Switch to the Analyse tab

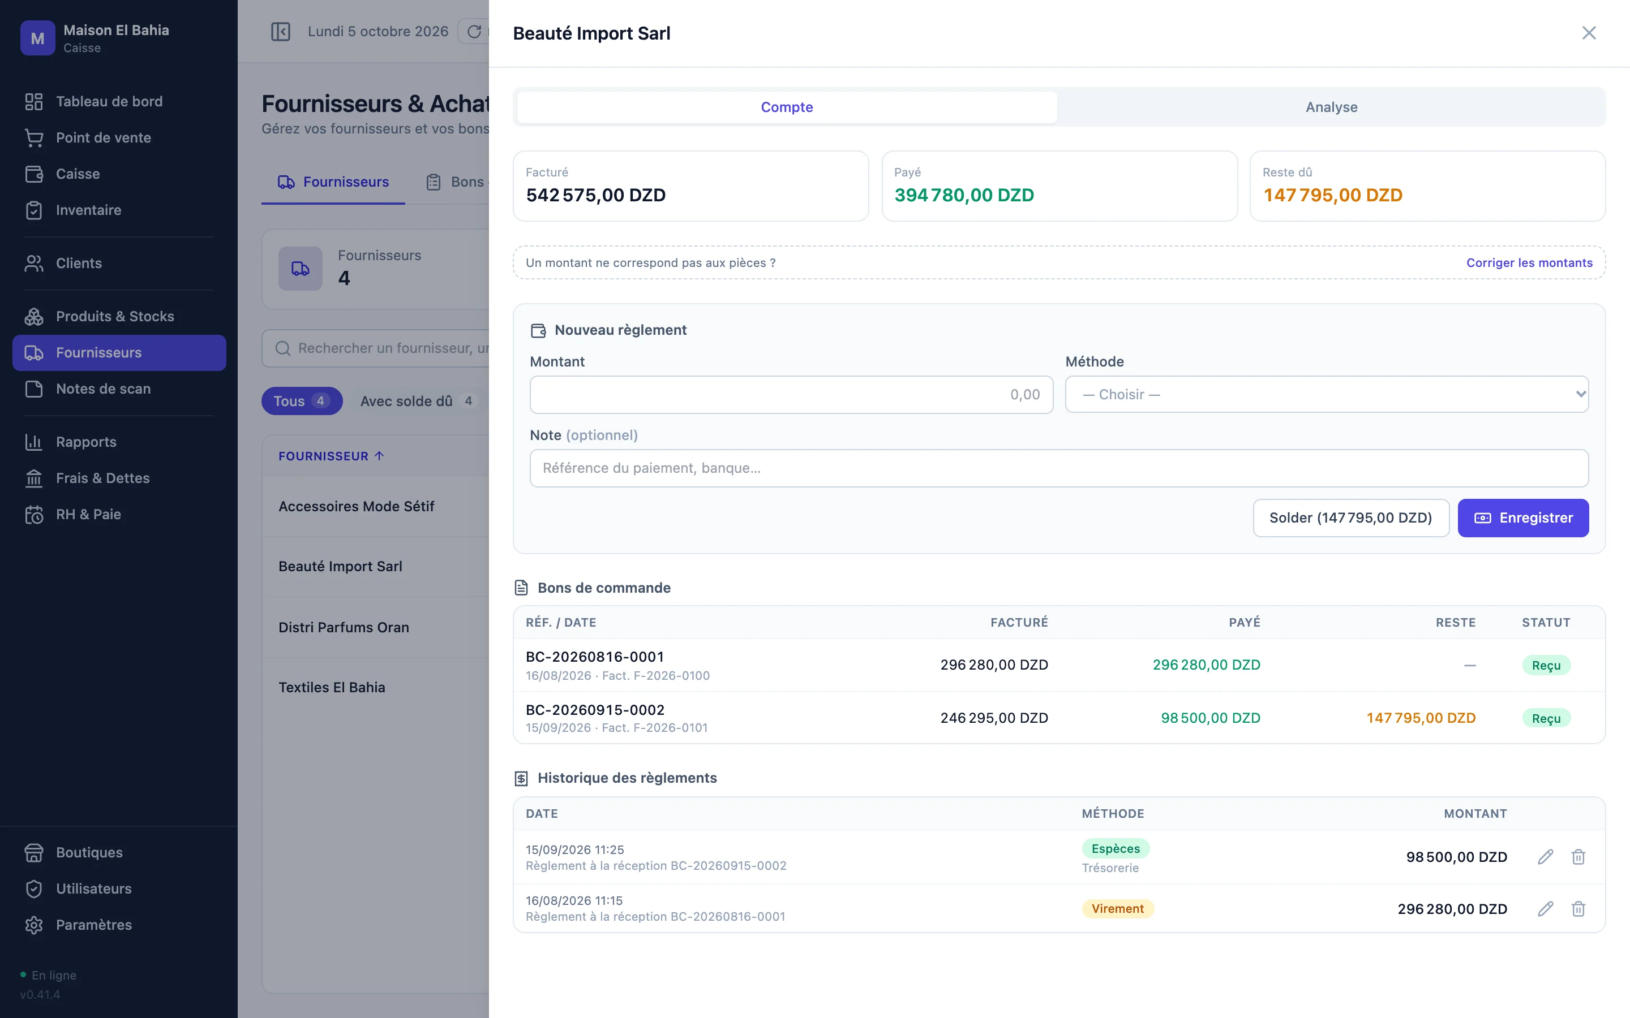point(1331,107)
